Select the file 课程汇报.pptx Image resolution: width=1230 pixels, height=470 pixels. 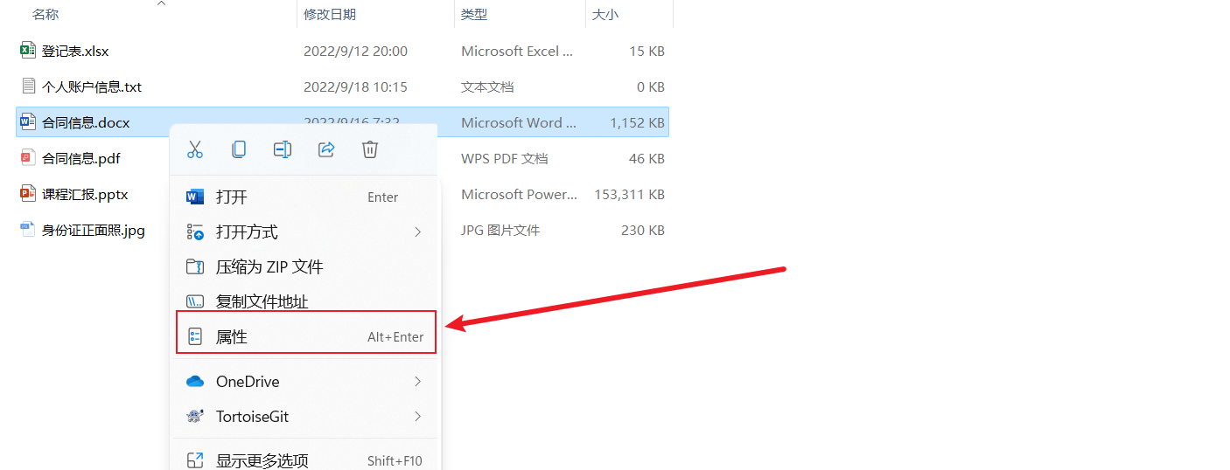pos(85,194)
